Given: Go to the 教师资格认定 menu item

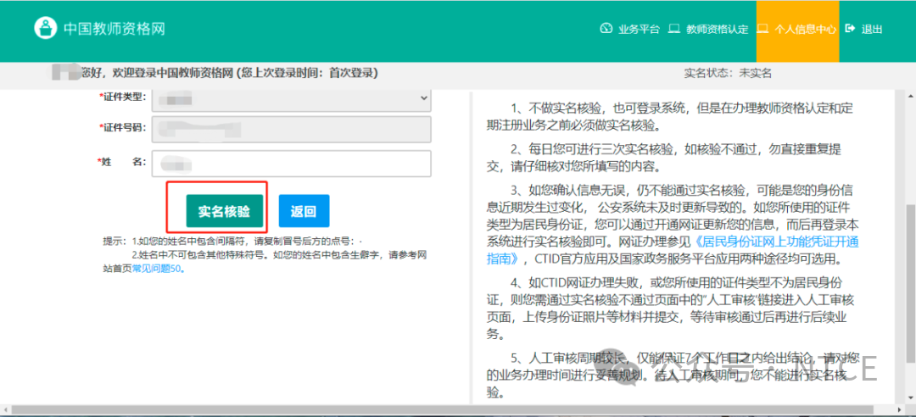Looking at the screenshot, I should (x=717, y=29).
